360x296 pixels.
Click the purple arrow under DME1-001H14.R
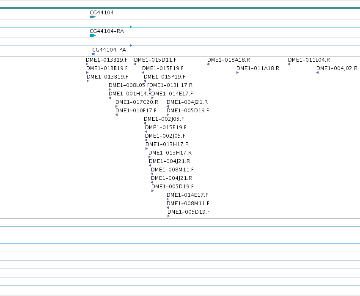click(x=110, y=98)
